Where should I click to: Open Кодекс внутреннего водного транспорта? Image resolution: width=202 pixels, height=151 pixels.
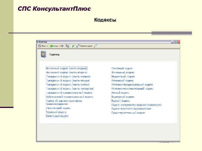(x=136, y=105)
